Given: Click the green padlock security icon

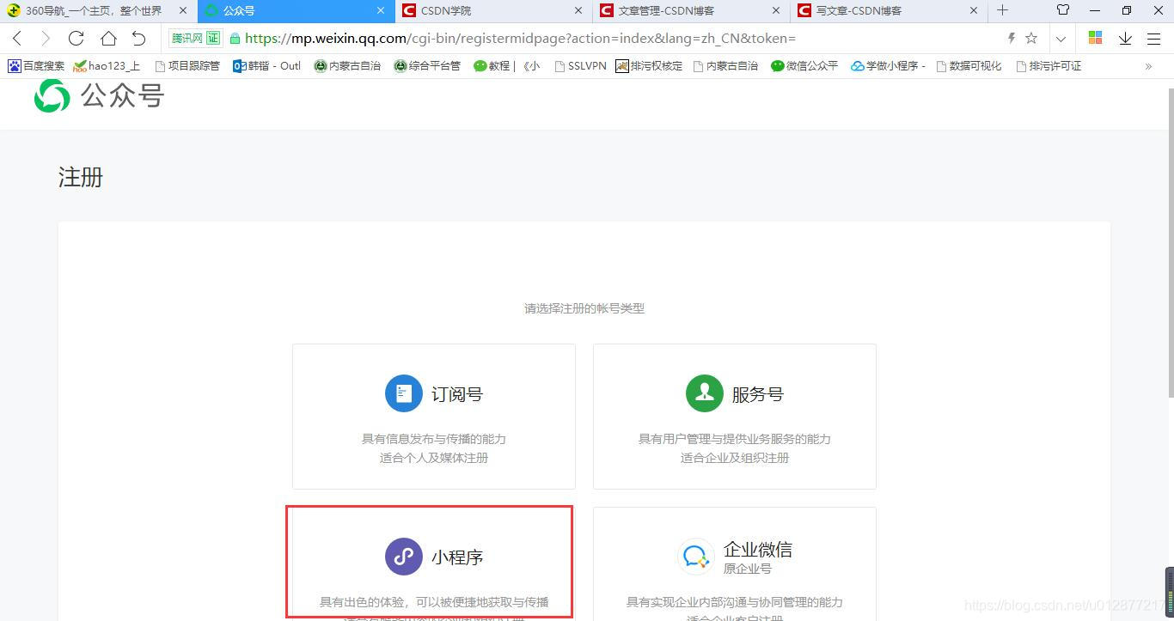Looking at the screenshot, I should (235, 39).
